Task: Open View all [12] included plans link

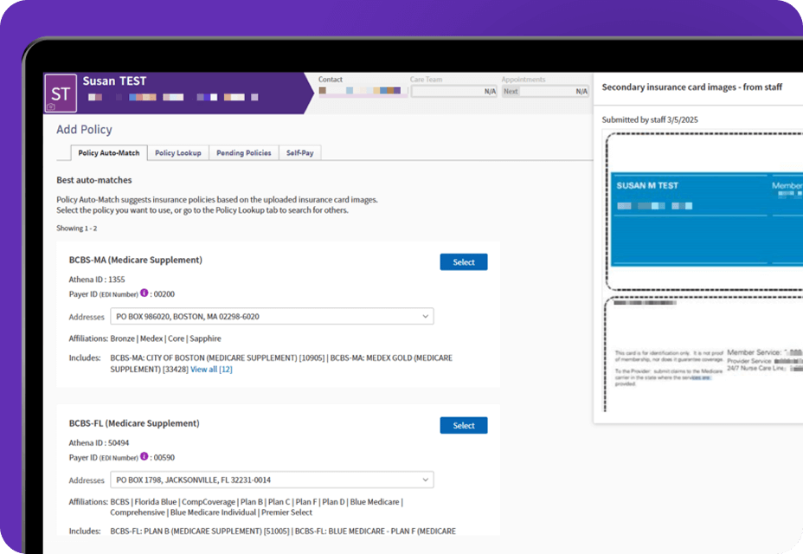Action: click(211, 370)
